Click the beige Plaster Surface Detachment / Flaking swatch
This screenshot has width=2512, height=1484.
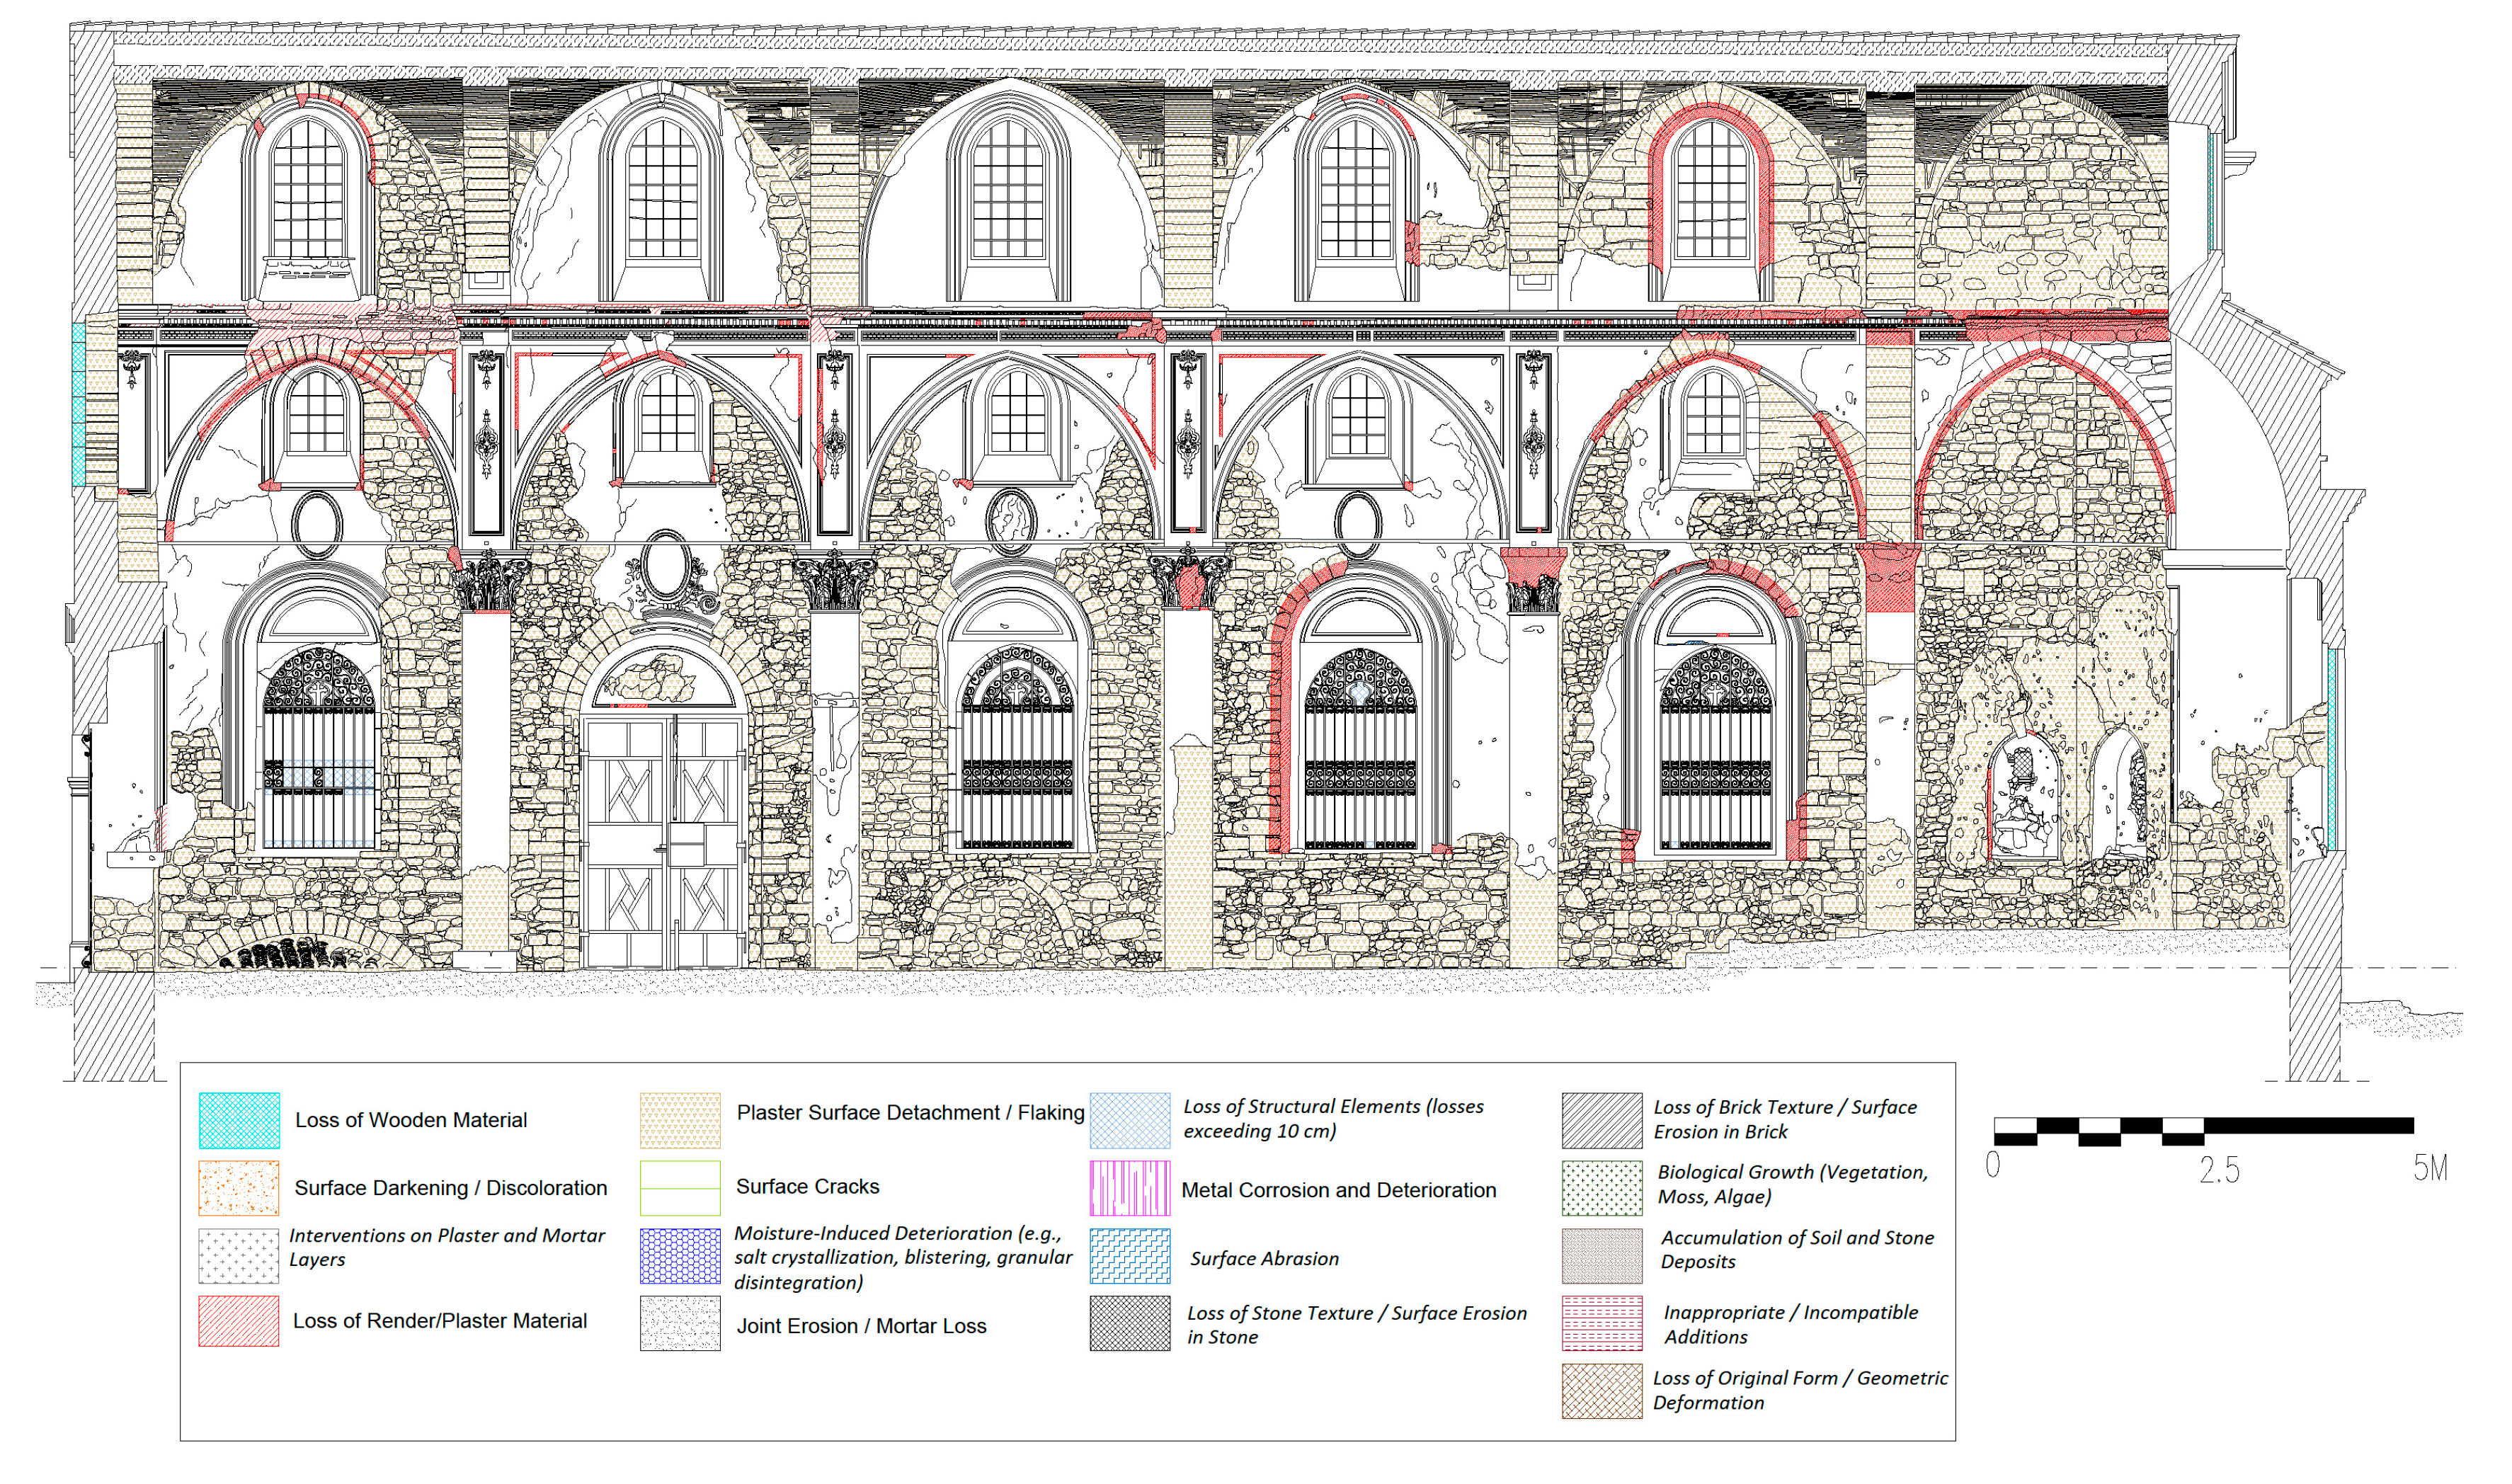[680, 1120]
